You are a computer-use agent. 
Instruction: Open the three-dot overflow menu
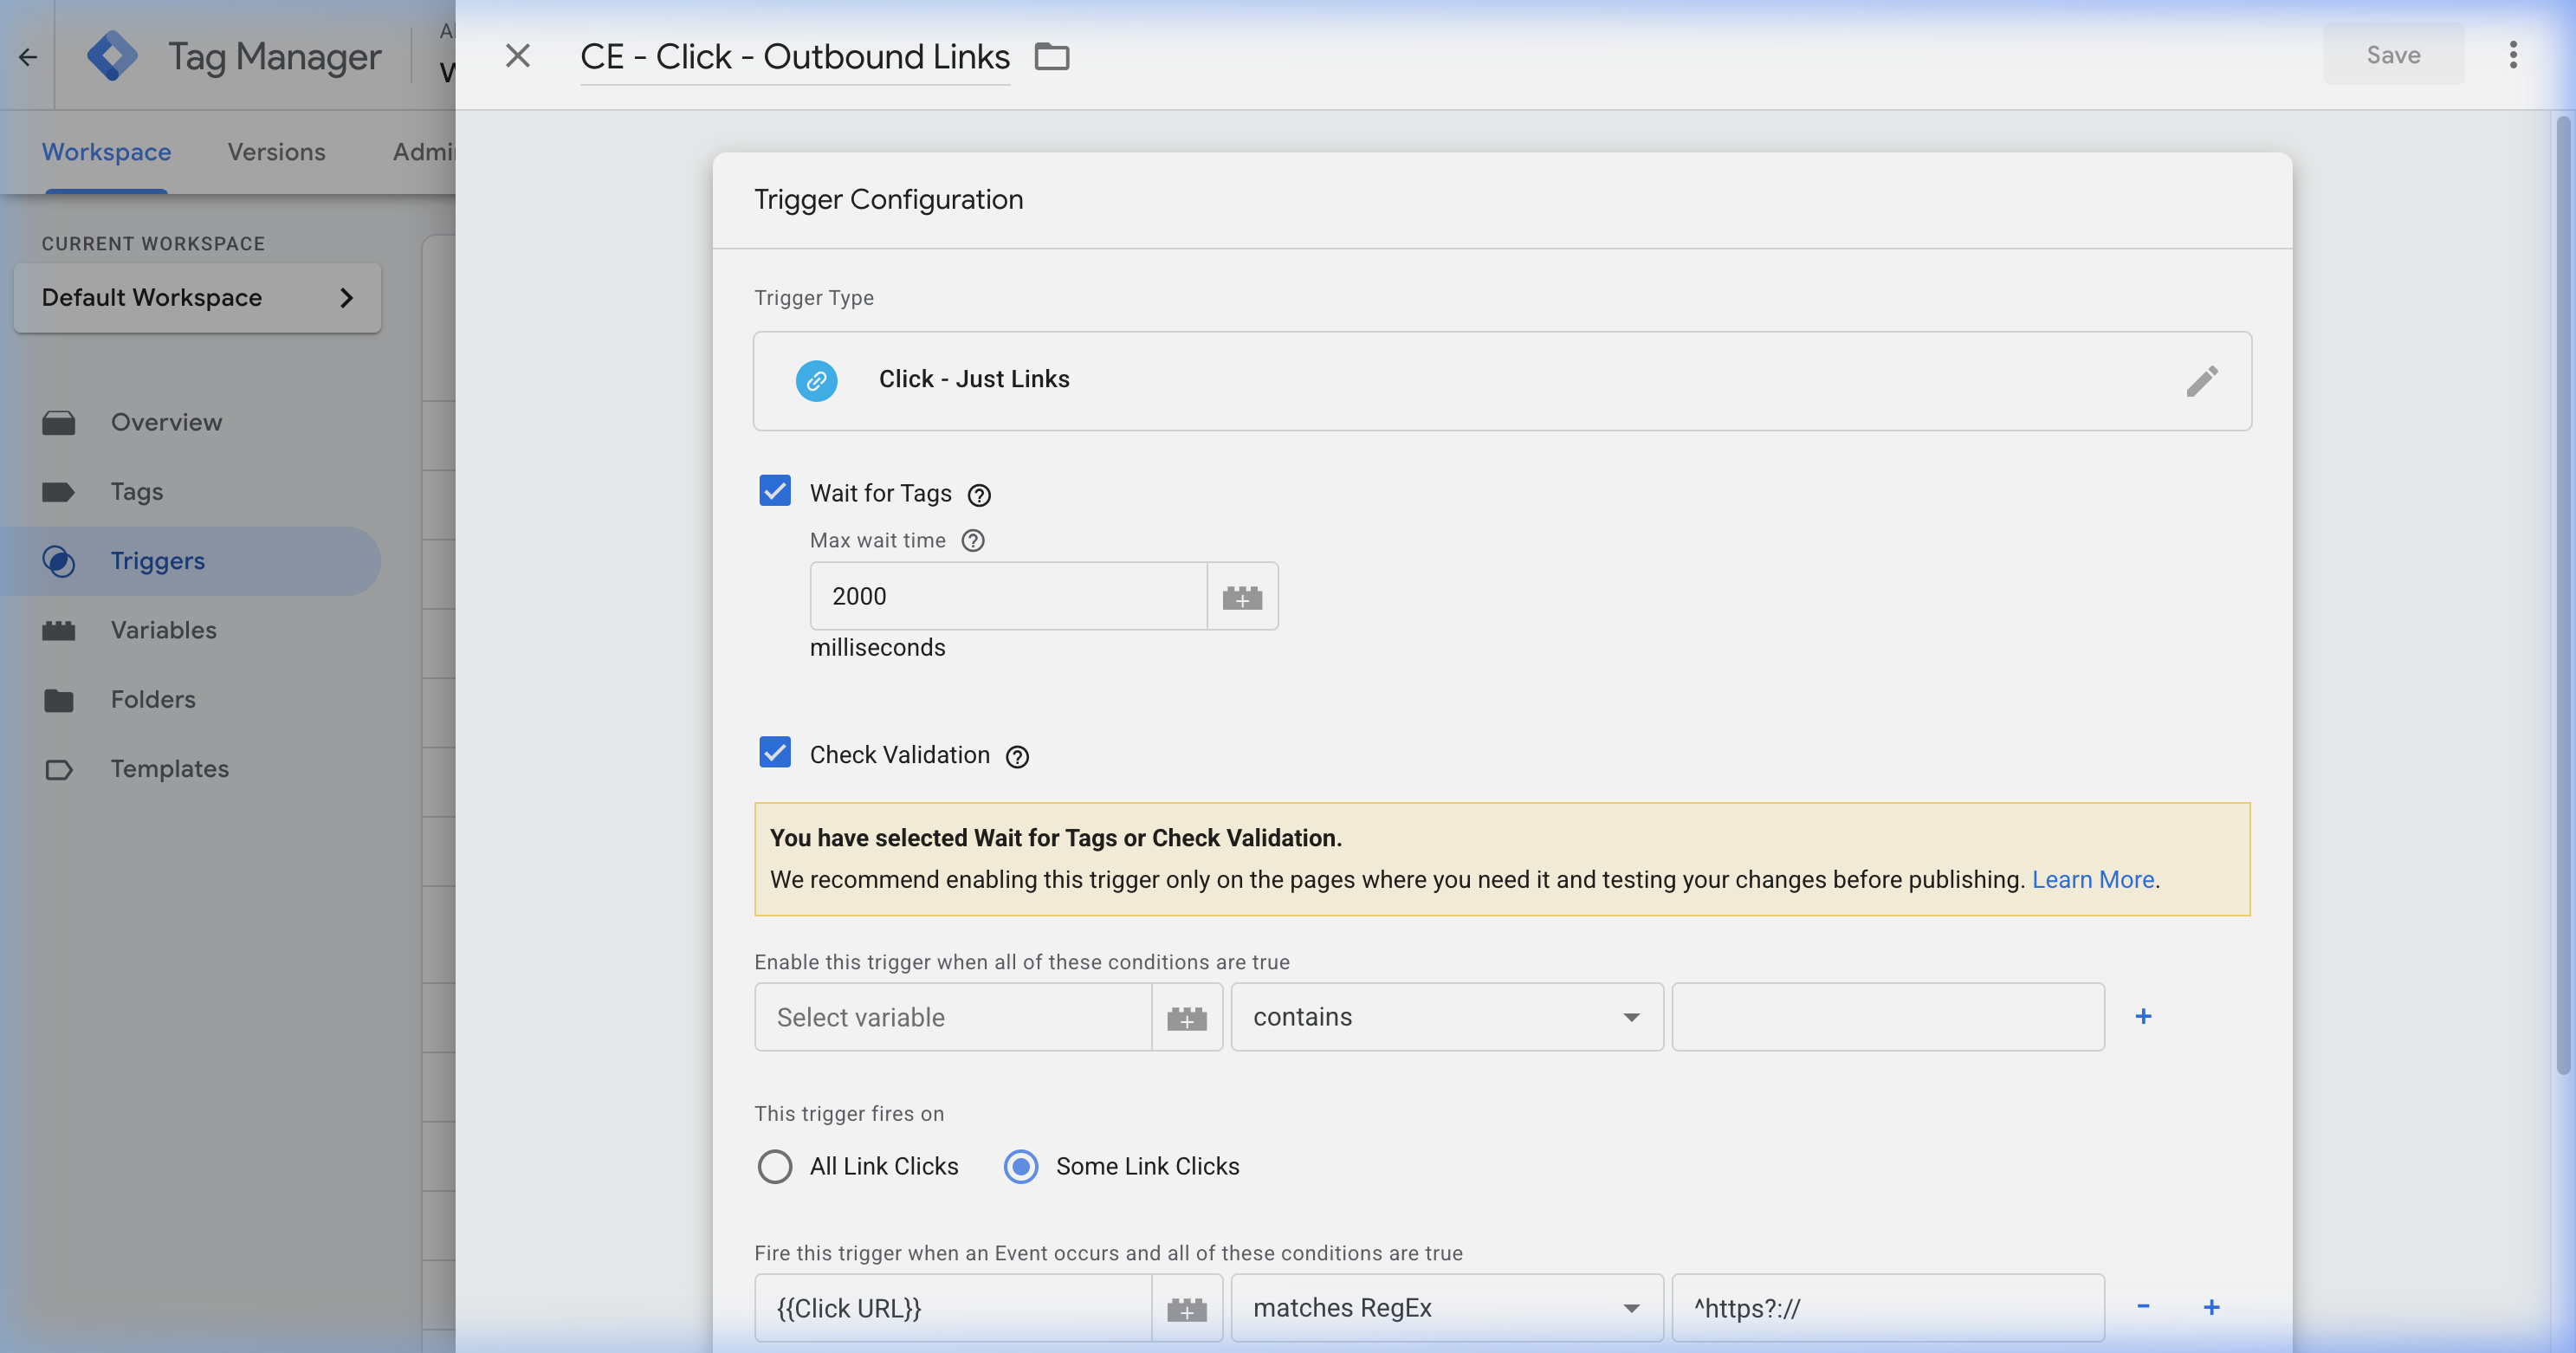[2513, 55]
